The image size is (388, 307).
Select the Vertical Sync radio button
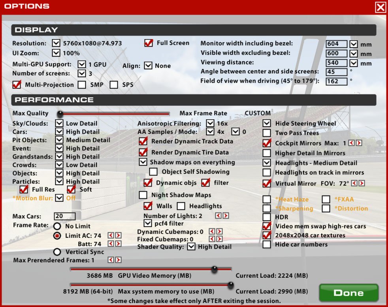coord(57,252)
